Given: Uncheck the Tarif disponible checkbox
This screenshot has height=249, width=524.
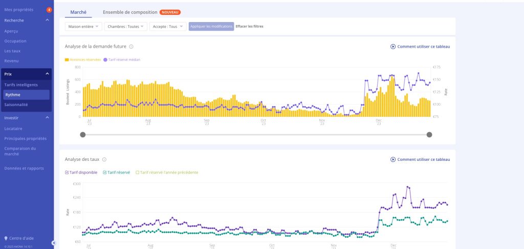Looking at the screenshot, I should coord(67,172).
